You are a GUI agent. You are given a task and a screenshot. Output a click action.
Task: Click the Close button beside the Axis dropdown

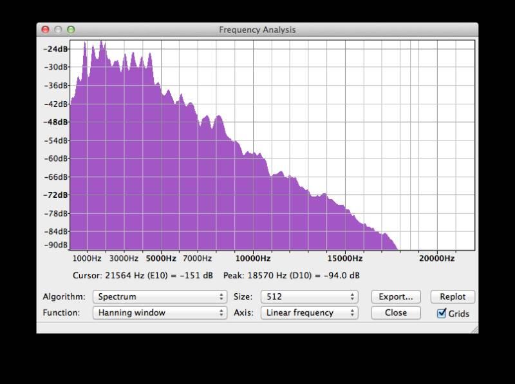coord(395,313)
